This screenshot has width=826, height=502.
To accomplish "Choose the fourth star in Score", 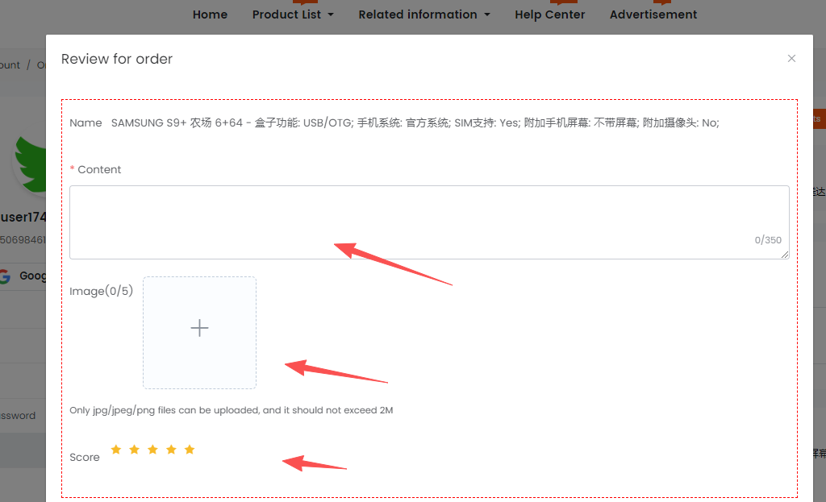I will pyautogui.click(x=171, y=450).
